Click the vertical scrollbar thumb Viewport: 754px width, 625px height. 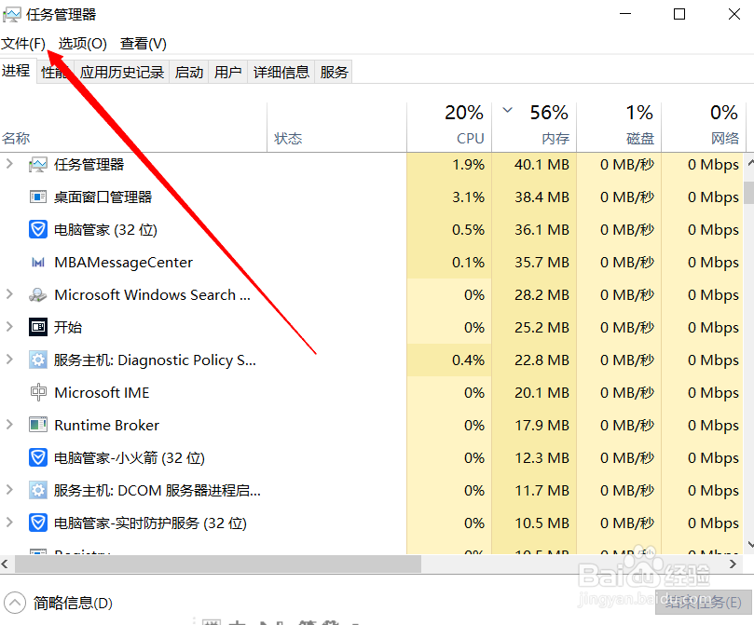(x=749, y=192)
